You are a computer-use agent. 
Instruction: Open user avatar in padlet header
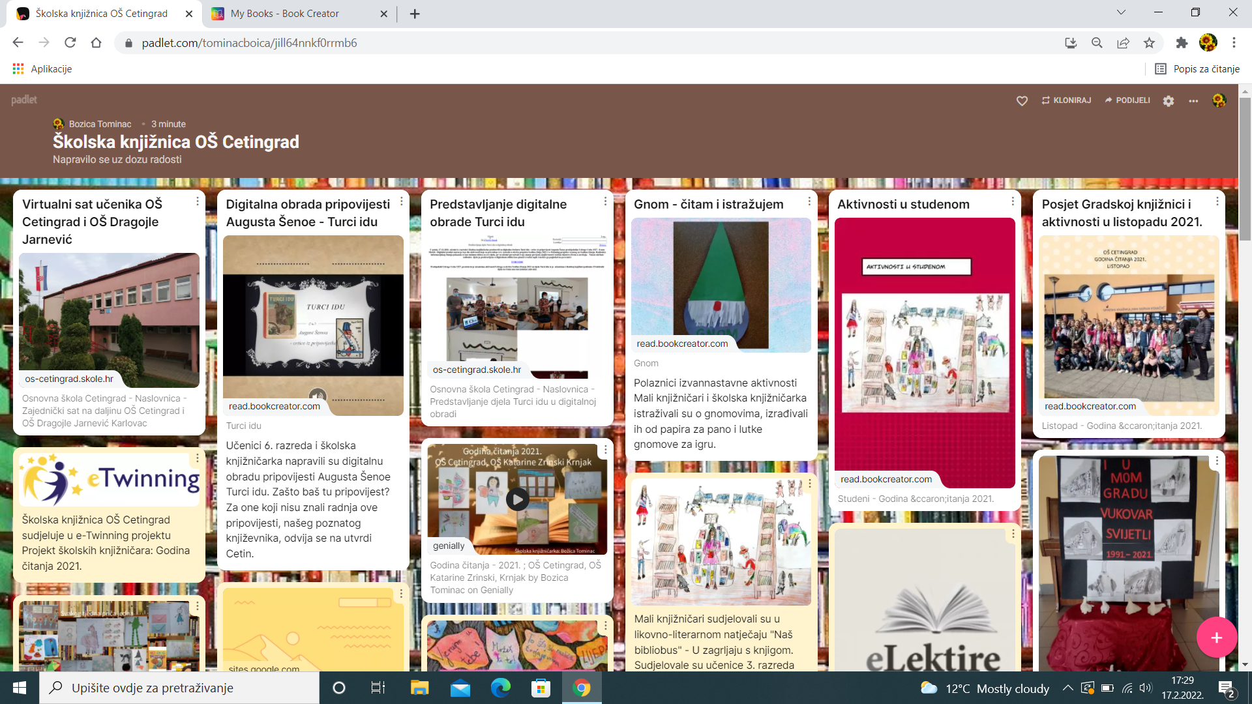(1219, 100)
